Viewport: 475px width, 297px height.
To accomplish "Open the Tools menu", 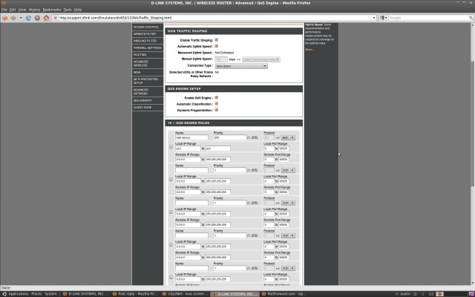I will pyautogui.click(x=68, y=10).
